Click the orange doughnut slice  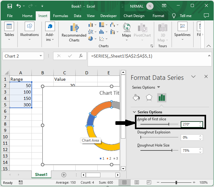point(101,108)
